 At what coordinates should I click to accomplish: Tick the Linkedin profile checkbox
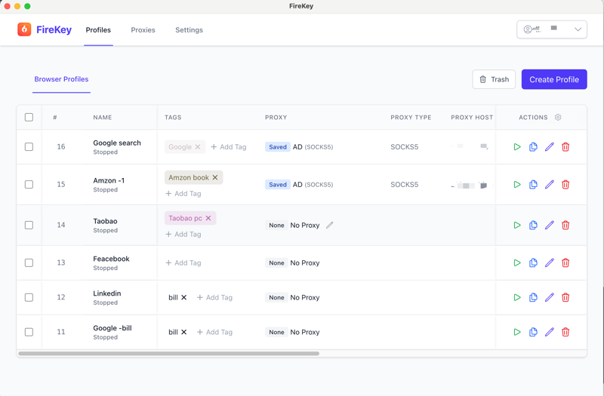29,298
